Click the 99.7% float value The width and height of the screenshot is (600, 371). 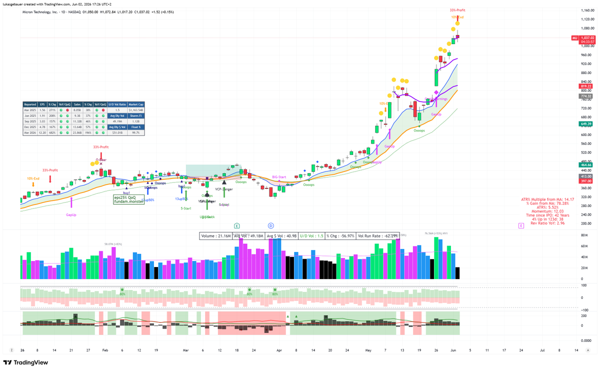tap(136, 132)
